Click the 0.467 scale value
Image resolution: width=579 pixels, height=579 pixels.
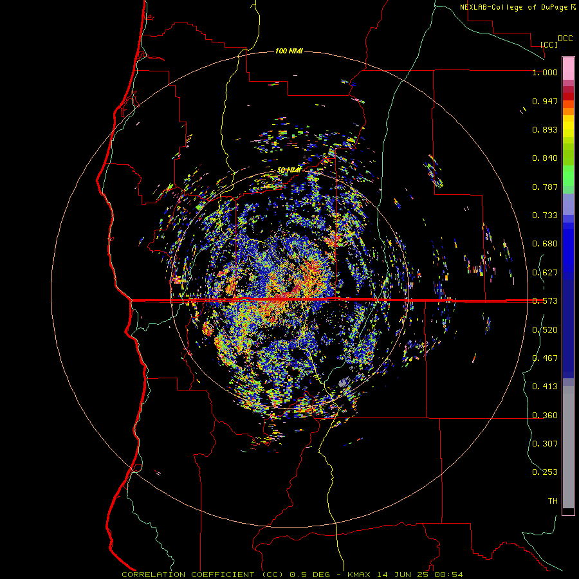[545, 358]
